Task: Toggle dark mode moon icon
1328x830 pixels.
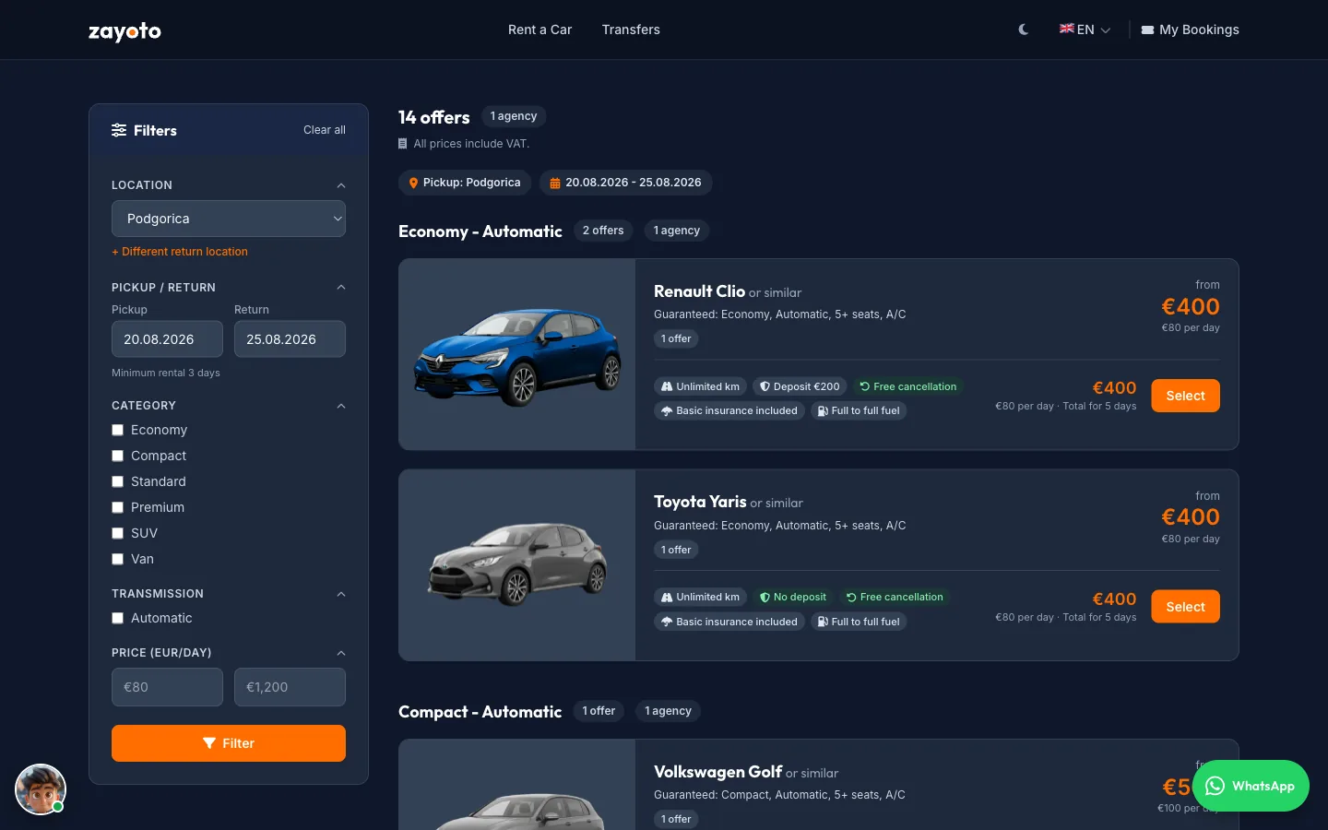Action: [x=1024, y=30]
